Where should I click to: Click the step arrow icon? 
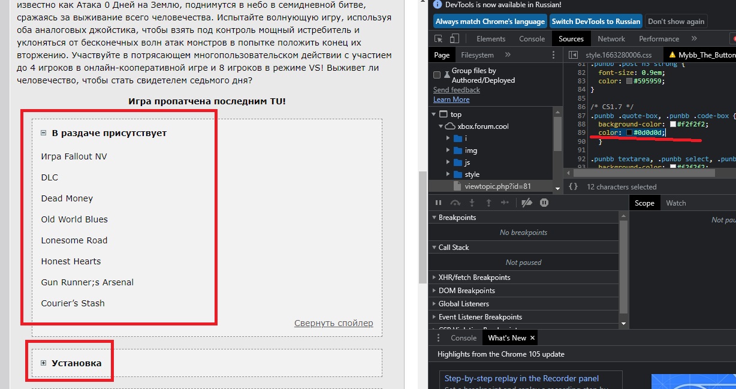(505, 203)
